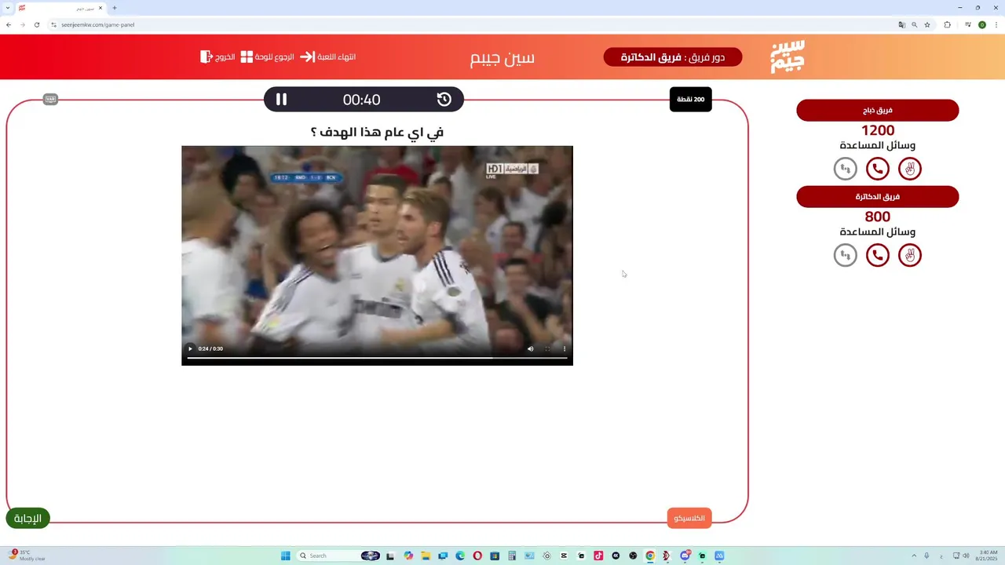
Task: Open the Windows Start menu
Action: tap(286, 556)
